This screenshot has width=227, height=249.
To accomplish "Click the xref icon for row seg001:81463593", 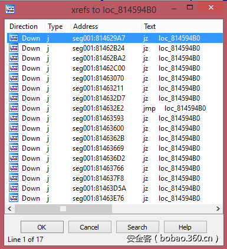I will click(x=14, y=118).
